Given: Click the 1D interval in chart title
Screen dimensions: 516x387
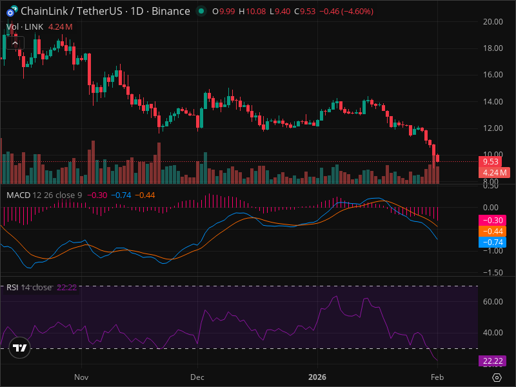Looking at the screenshot, I should coord(137,11).
